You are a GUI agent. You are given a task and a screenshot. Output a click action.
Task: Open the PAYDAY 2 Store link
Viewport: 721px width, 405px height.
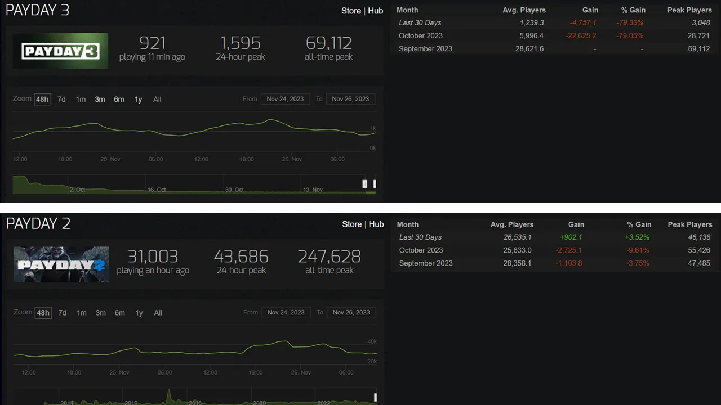[352, 224]
